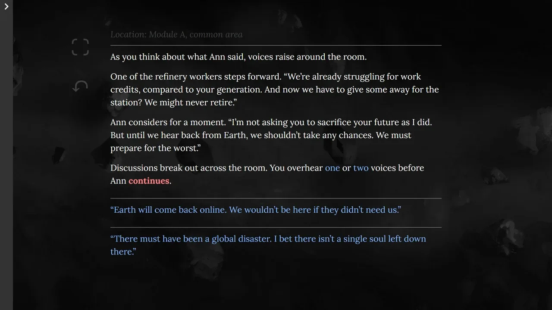Click the phrase "prepare for the worst"
Screen dimensions: 552x310
tap(155, 148)
